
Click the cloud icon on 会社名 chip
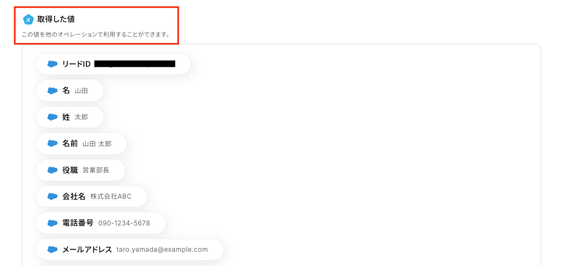tap(52, 196)
